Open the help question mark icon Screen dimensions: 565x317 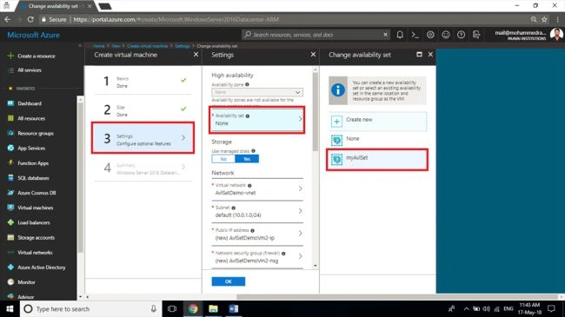click(461, 35)
